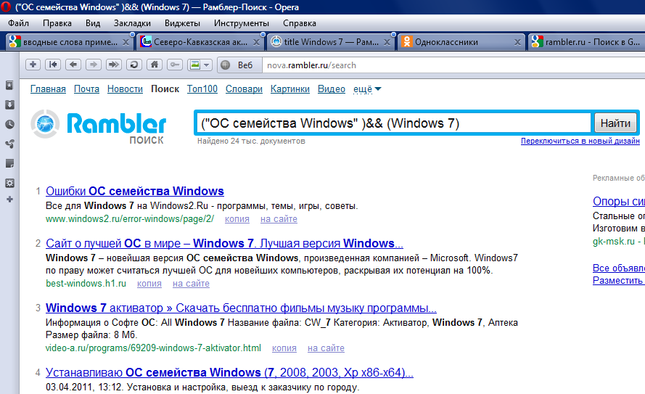Click the Opera logo in title bar

pos(6,7)
